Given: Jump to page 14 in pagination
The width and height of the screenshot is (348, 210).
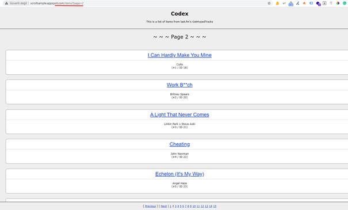Looking at the screenshot, I should [211, 206].
